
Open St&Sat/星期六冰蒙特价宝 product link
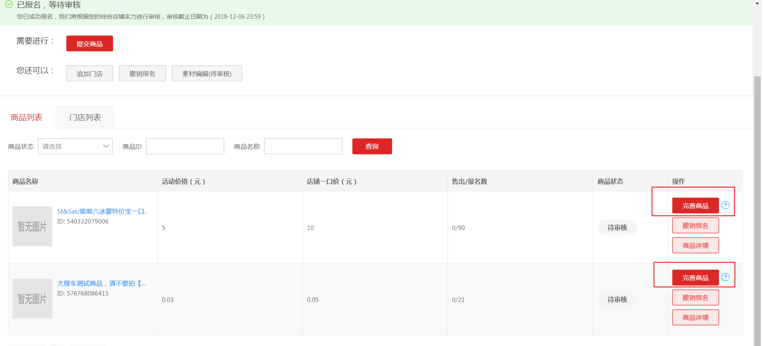tap(102, 212)
